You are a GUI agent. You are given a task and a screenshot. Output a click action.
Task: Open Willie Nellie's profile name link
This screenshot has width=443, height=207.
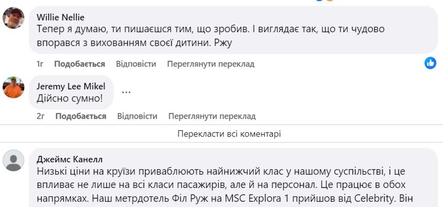click(60, 17)
